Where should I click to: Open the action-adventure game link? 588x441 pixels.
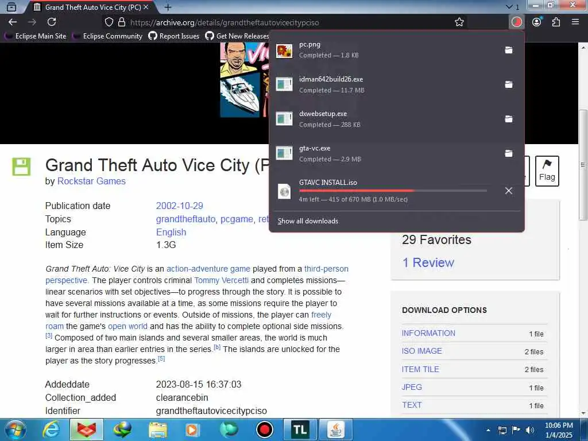(208, 269)
